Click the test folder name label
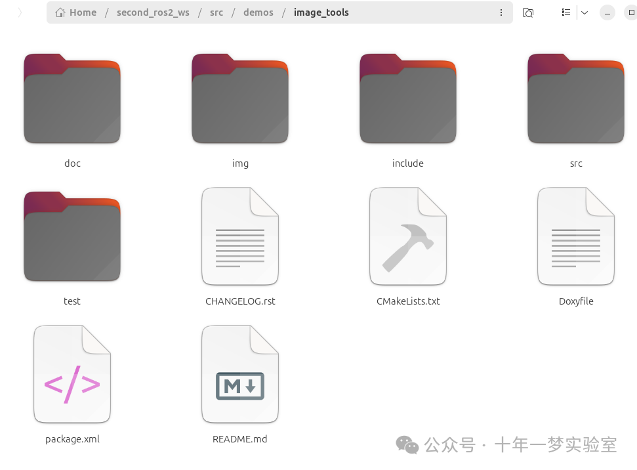 coord(72,301)
